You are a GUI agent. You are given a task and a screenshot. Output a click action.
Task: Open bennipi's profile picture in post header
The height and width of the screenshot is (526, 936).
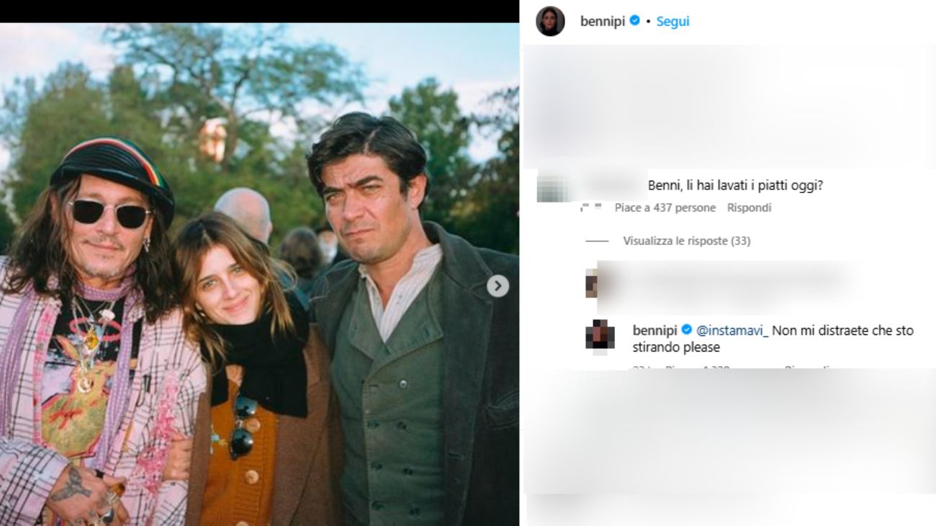[550, 22]
